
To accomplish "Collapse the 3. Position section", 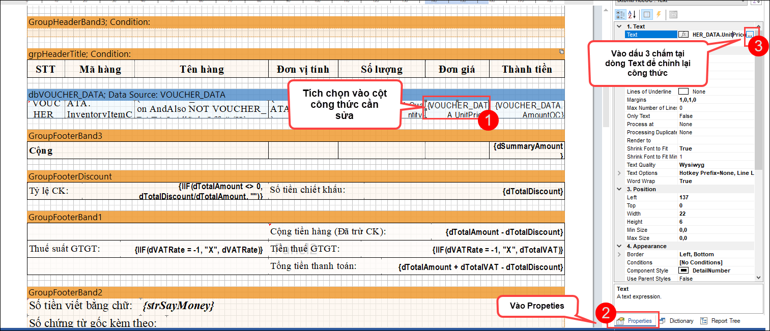I will tap(619, 189).
